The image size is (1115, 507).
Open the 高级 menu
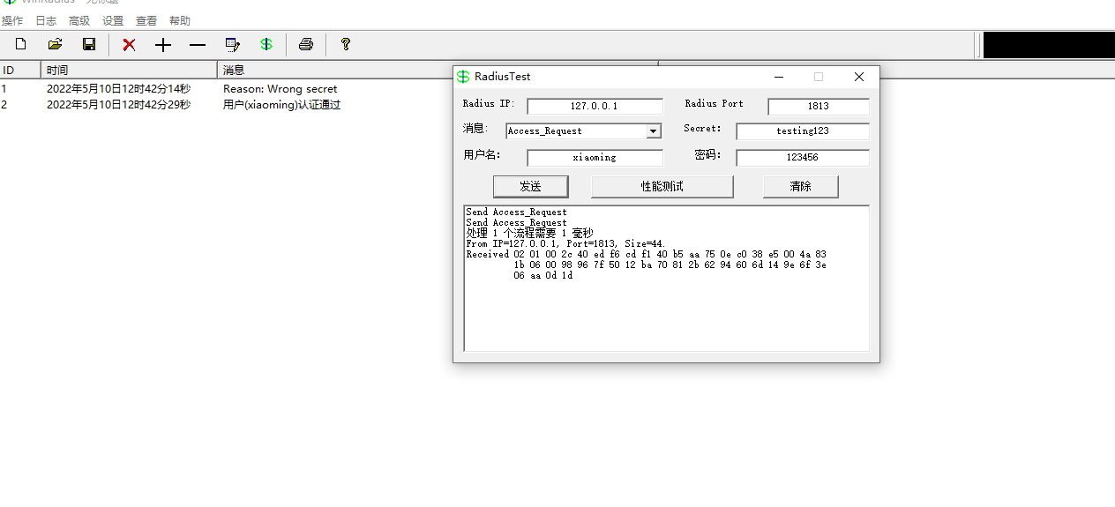[x=79, y=20]
